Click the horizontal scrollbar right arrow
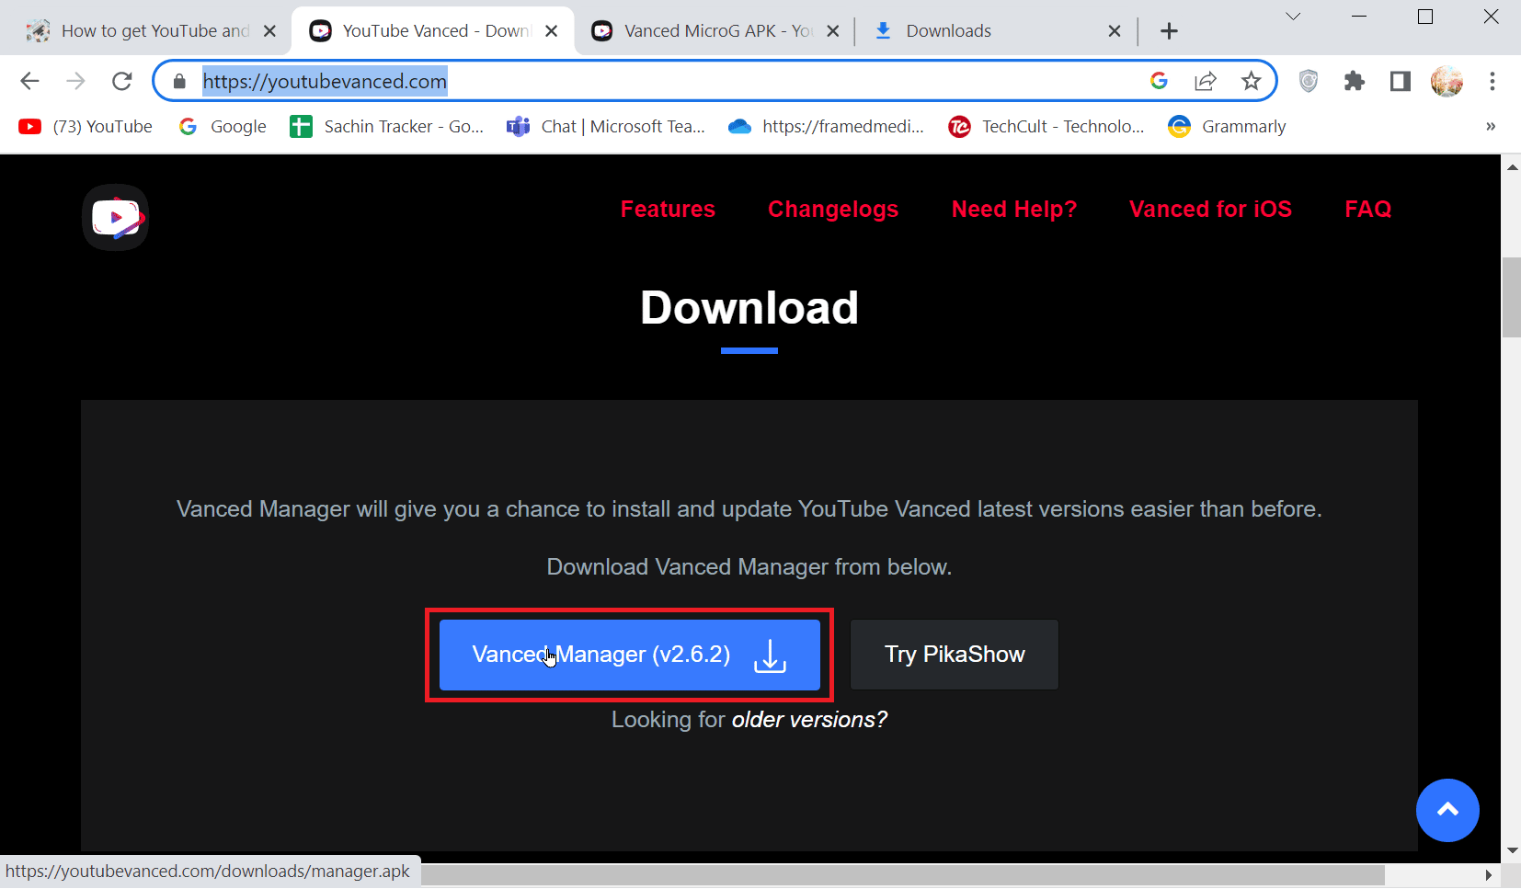Screen dimensions: 1521x889 pyautogui.click(x=1487, y=874)
